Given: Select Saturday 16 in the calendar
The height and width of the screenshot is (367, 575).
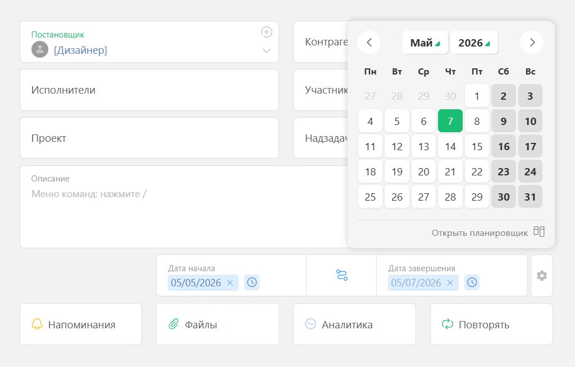Looking at the screenshot, I should (x=504, y=146).
